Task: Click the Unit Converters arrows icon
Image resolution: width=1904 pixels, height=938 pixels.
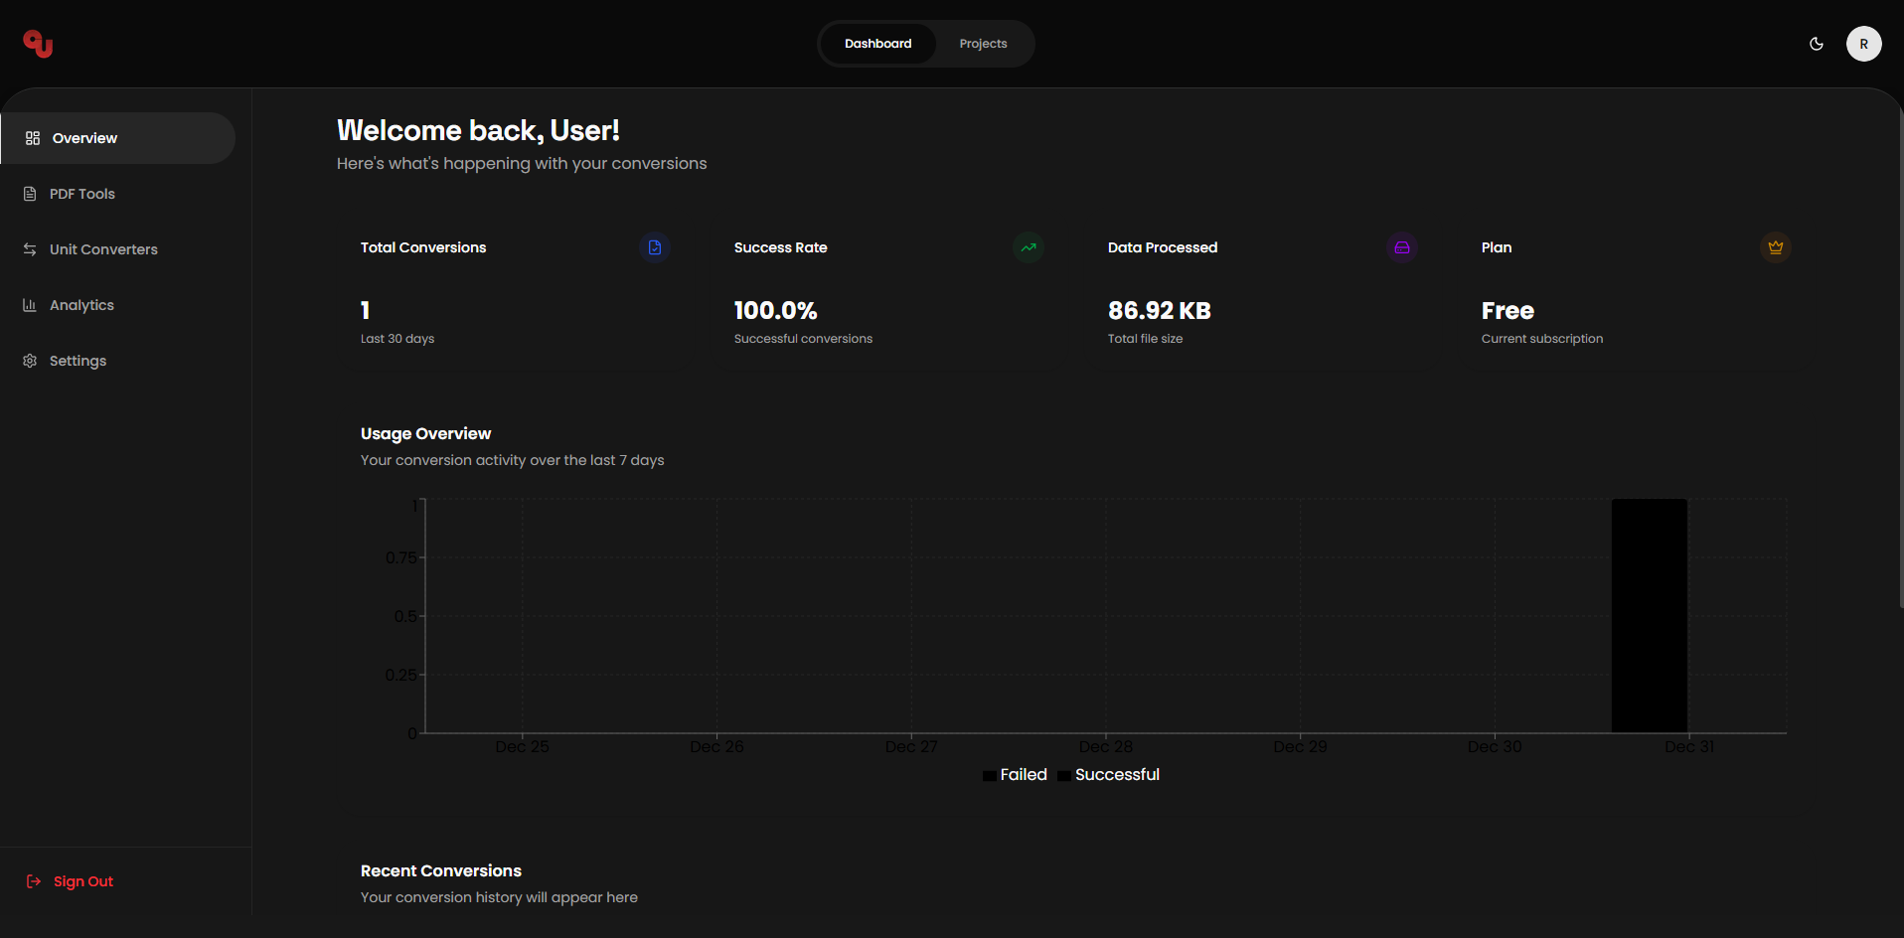Action: click(x=30, y=248)
